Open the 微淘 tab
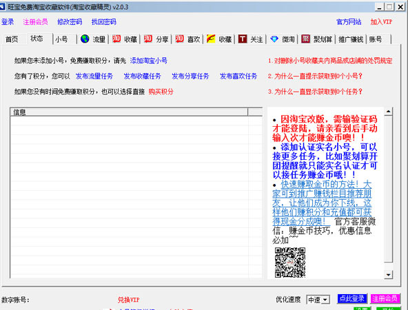Viewport: 408px width, 310px height. click(x=288, y=39)
